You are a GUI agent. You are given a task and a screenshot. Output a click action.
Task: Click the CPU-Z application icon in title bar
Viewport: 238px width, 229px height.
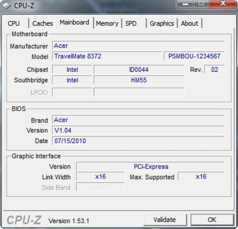pyautogui.click(x=6, y=6)
